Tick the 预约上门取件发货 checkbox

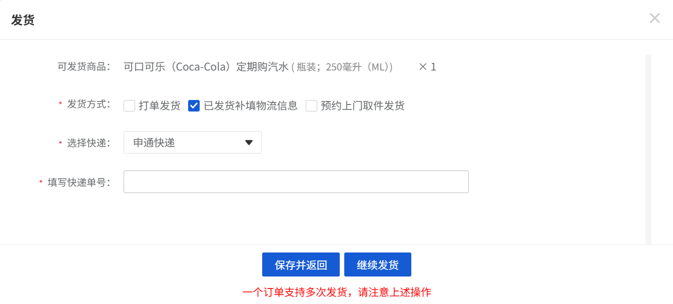point(312,106)
